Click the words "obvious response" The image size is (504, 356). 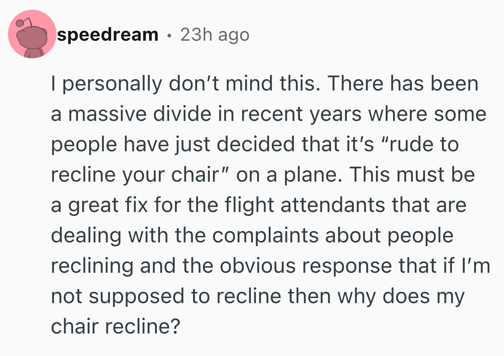pos(306,266)
